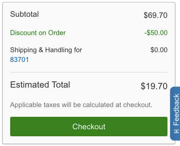Click the Shipping & Handling for text
Viewport: 180px width, 146px height.
(x=46, y=50)
